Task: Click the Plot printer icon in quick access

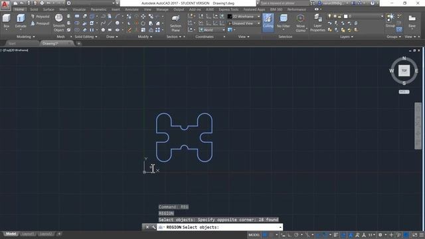Action: 42,3
